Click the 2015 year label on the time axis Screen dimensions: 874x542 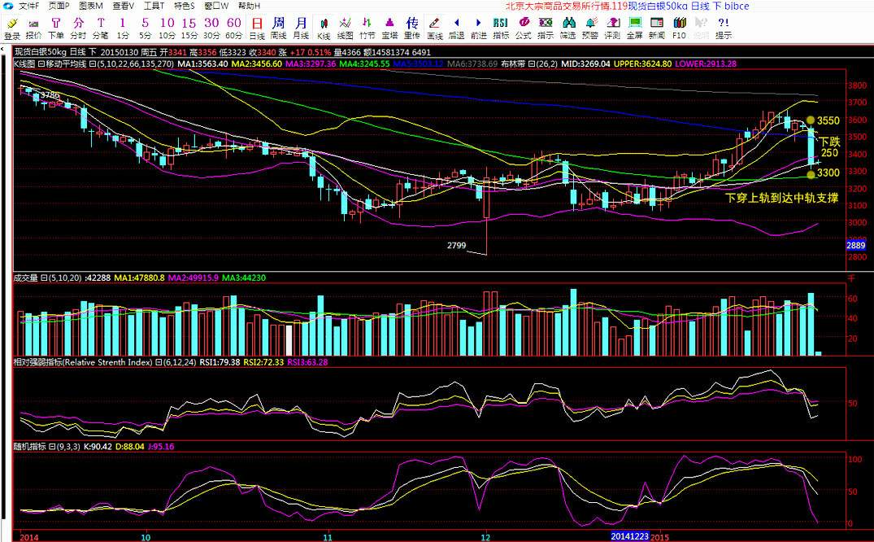660,537
